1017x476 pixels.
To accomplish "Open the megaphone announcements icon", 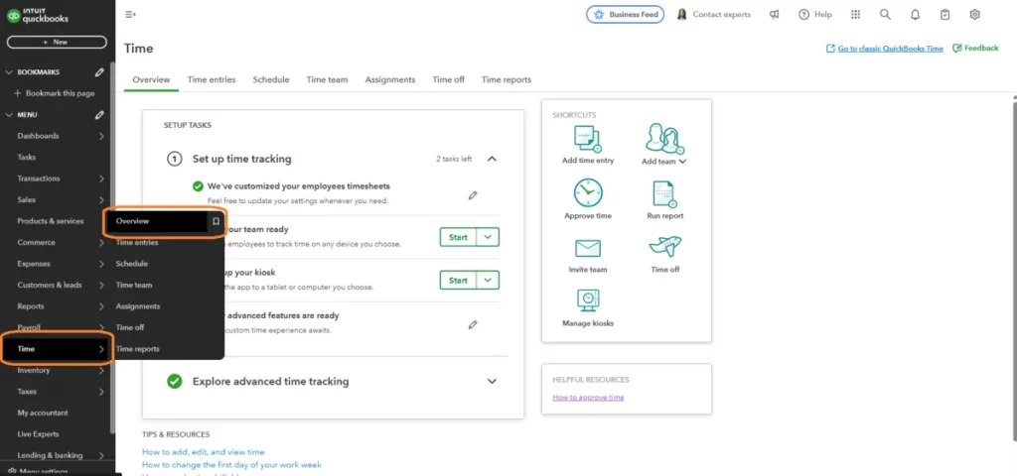I will [x=775, y=14].
